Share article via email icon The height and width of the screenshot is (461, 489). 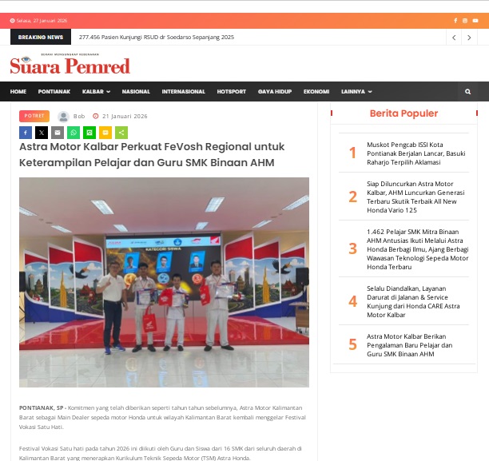pos(58,133)
